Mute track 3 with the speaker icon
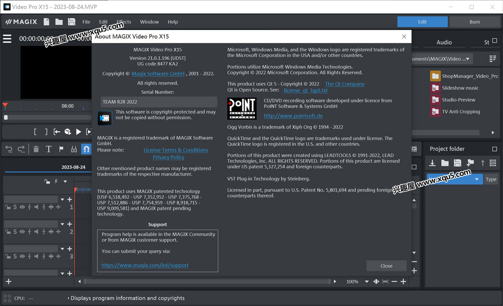The height and width of the screenshot is (306, 503). pos(36,257)
